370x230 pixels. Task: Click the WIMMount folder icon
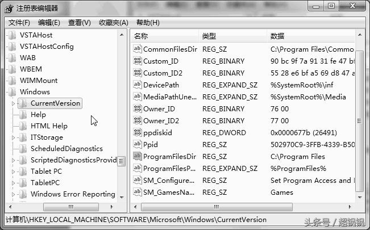point(13,81)
